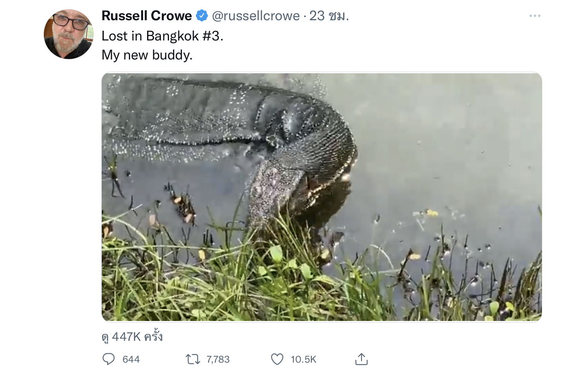Like the tweet with the heart icon
The image size is (567, 376).
click(x=277, y=359)
